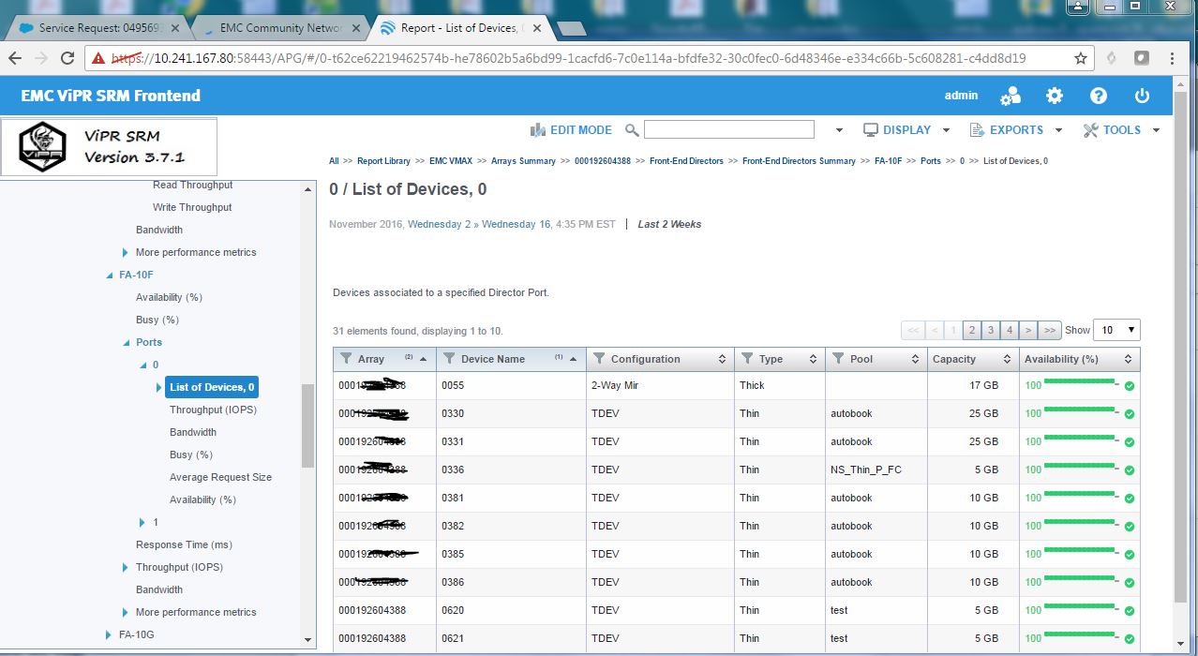1198x656 pixels.
Task: Switch to the EMC Community Network tab
Action: [280, 28]
